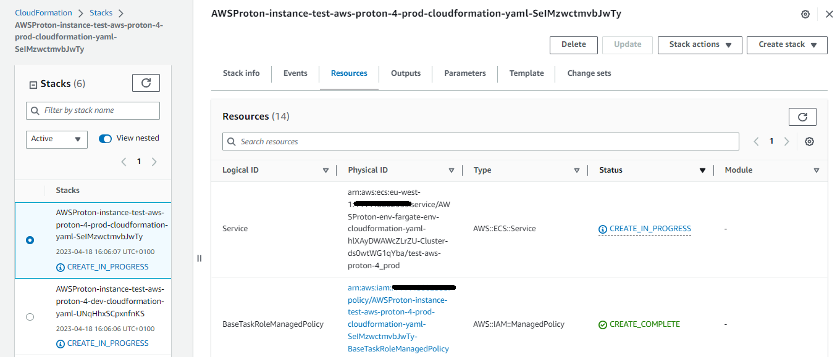Screen dimensions: 840x357
Task: Switch to the Events tab
Action: [295, 73]
